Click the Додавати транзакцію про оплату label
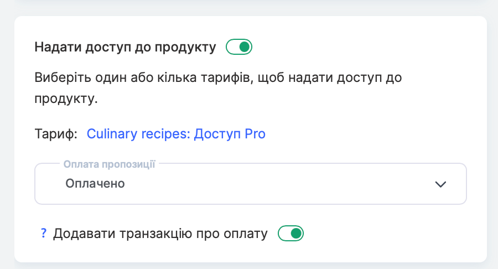This screenshot has height=269, width=498. [x=160, y=234]
